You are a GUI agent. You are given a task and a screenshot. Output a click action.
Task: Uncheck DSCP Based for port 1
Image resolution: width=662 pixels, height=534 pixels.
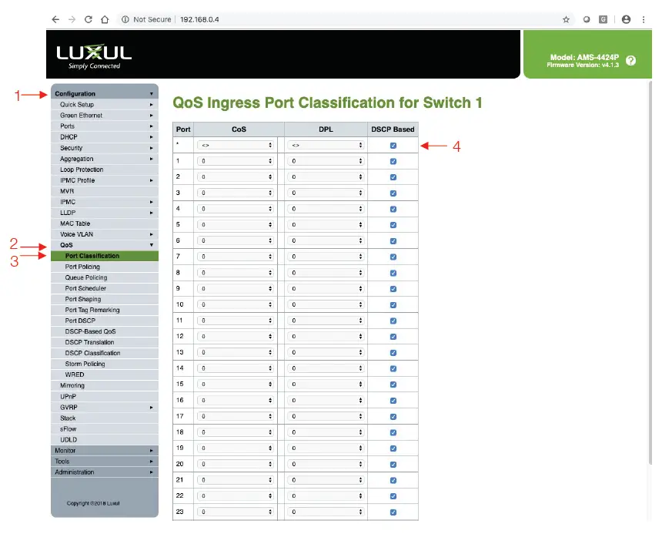[393, 160]
